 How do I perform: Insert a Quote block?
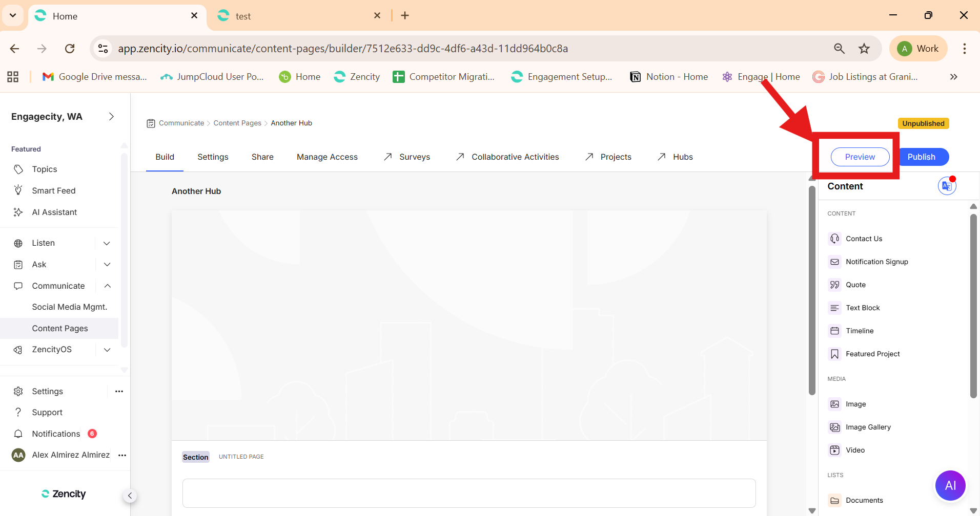coord(855,285)
